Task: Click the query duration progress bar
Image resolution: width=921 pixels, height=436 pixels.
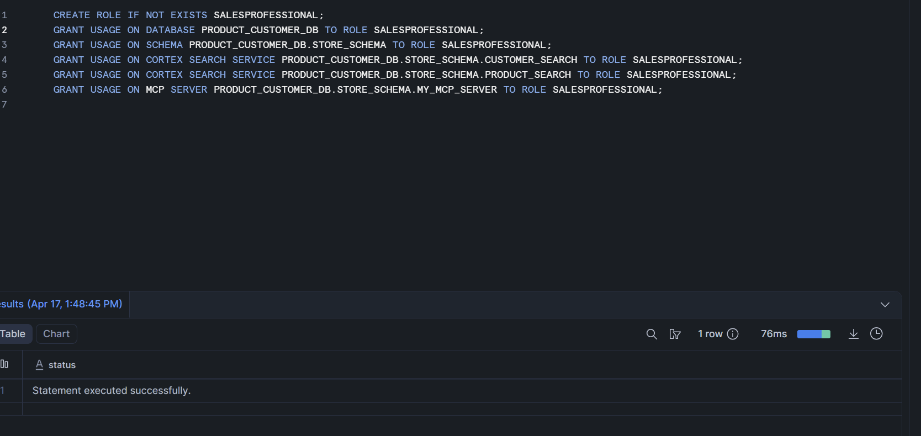Action: click(x=814, y=334)
